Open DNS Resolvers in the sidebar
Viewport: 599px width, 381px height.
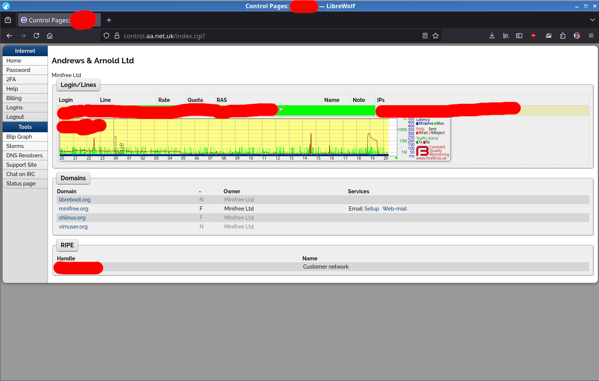[x=24, y=155]
